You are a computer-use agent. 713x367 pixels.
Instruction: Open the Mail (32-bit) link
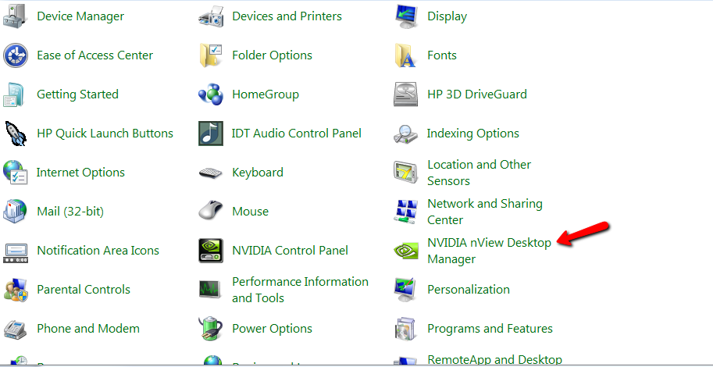(70, 212)
